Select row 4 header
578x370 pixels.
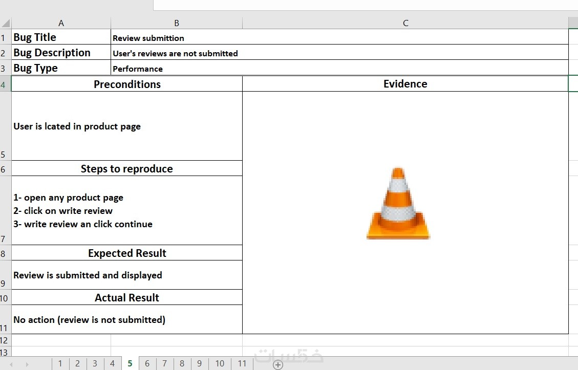[6, 83]
